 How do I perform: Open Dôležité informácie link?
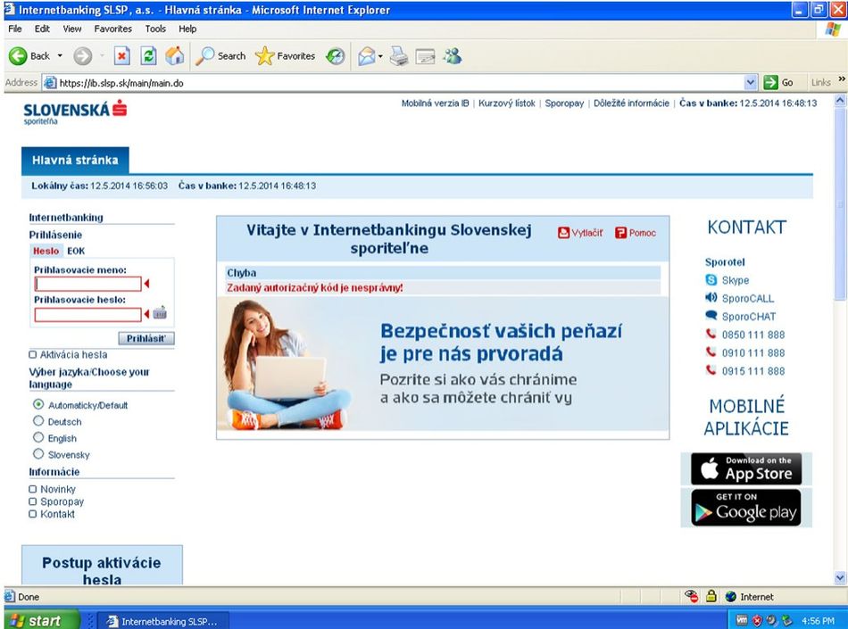(x=631, y=103)
